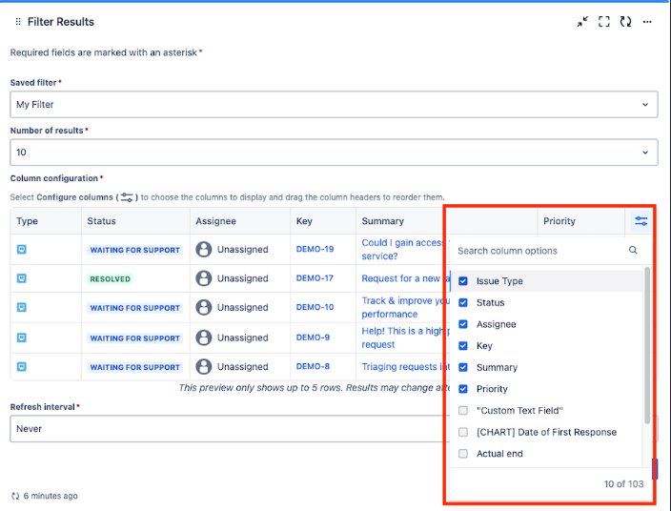Click the column options list scrollbar

(x=647, y=345)
